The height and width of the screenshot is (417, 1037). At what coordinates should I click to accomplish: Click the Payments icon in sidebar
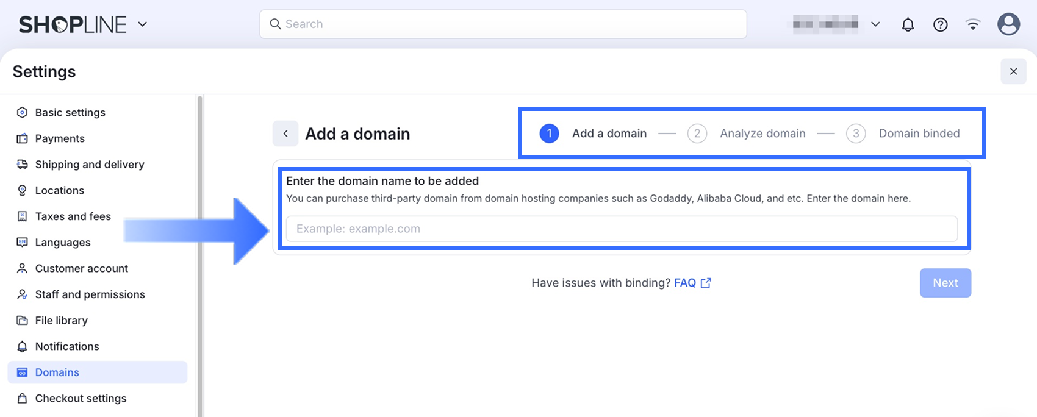23,138
